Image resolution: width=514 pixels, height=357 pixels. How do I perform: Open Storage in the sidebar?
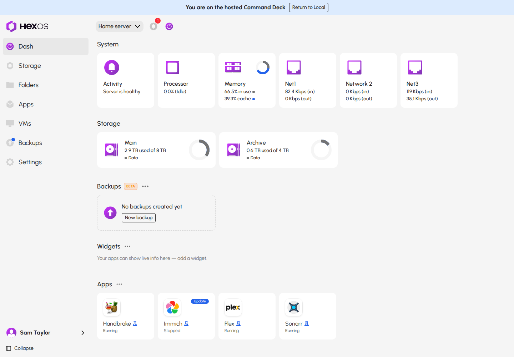(46, 66)
